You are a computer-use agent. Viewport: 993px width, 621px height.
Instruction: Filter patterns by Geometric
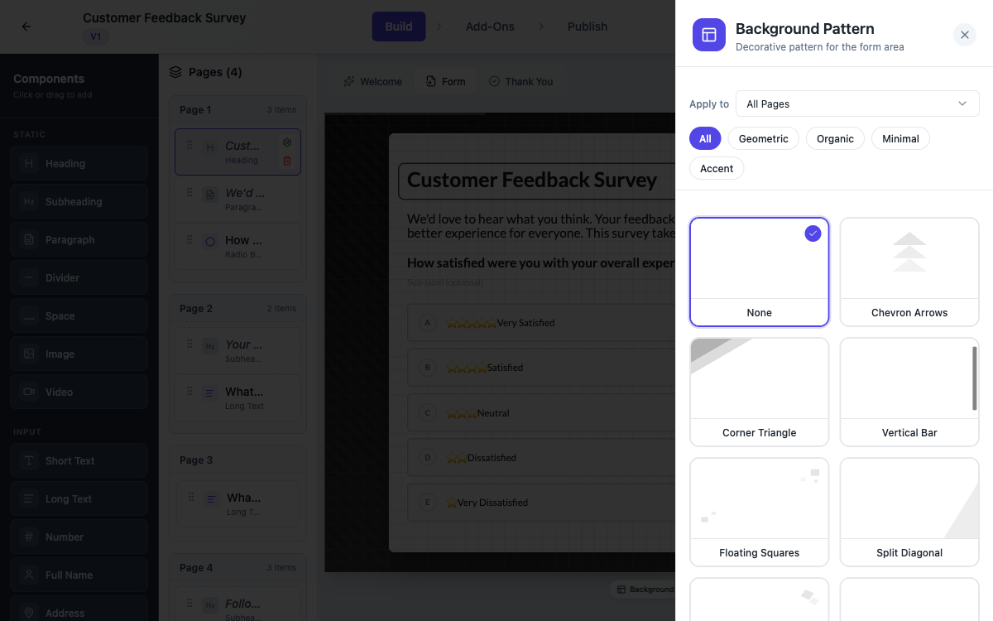[x=763, y=138]
